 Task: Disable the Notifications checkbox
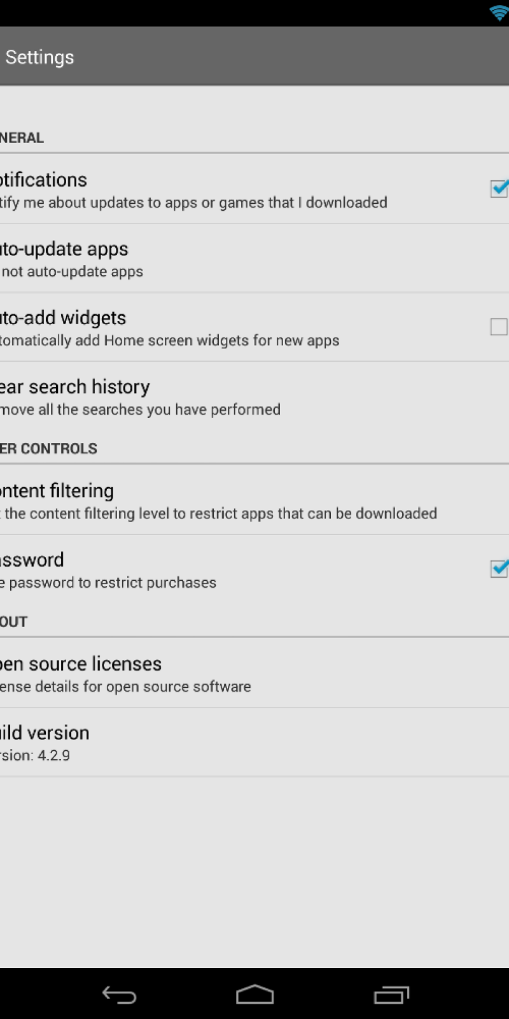click(499, 189)
